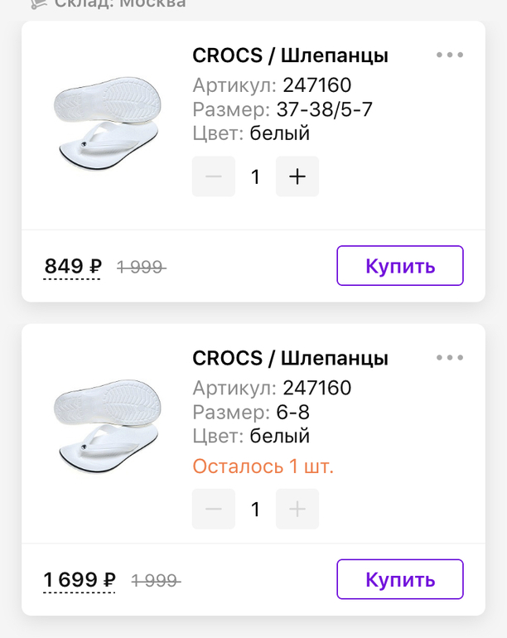
Task: Open the CROCS / Шлепанцы title in second card
Action: coord(290,358)
